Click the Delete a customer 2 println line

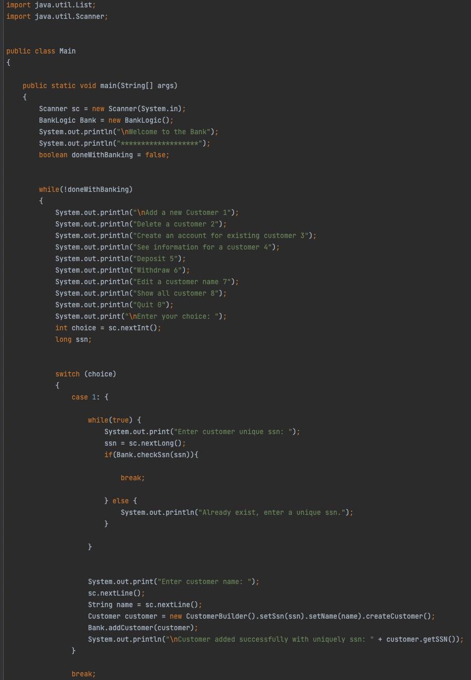click(x=141, y=224)
